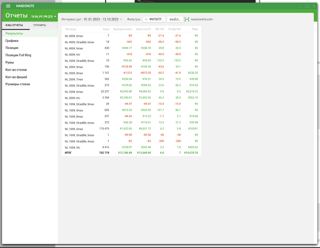Image resolution: width=320 pixels, height=248 pixels.
Task: Select Результаты in the sidebar
Action: tap(30, 33)
